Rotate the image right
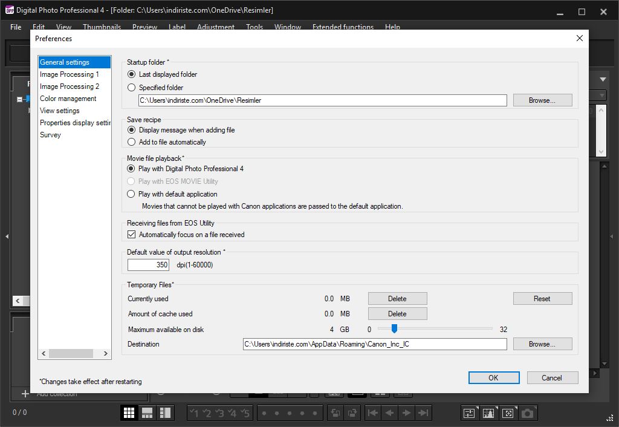This screenshot has height=427, width=619. (x=352, y=413)
